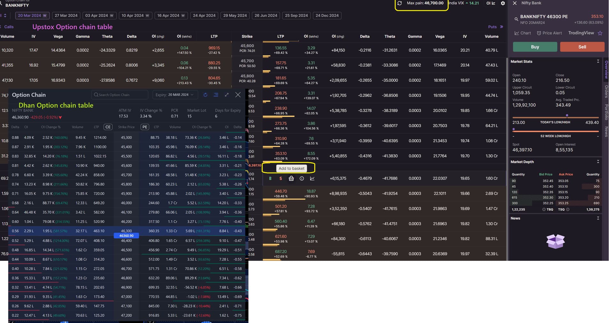This screenshot has height=323, width=614.
Task: Toggle the CE column button
Action: click(108, 127)
